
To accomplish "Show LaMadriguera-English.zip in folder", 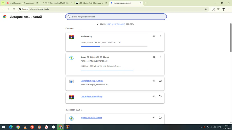I will click(160, 96).
